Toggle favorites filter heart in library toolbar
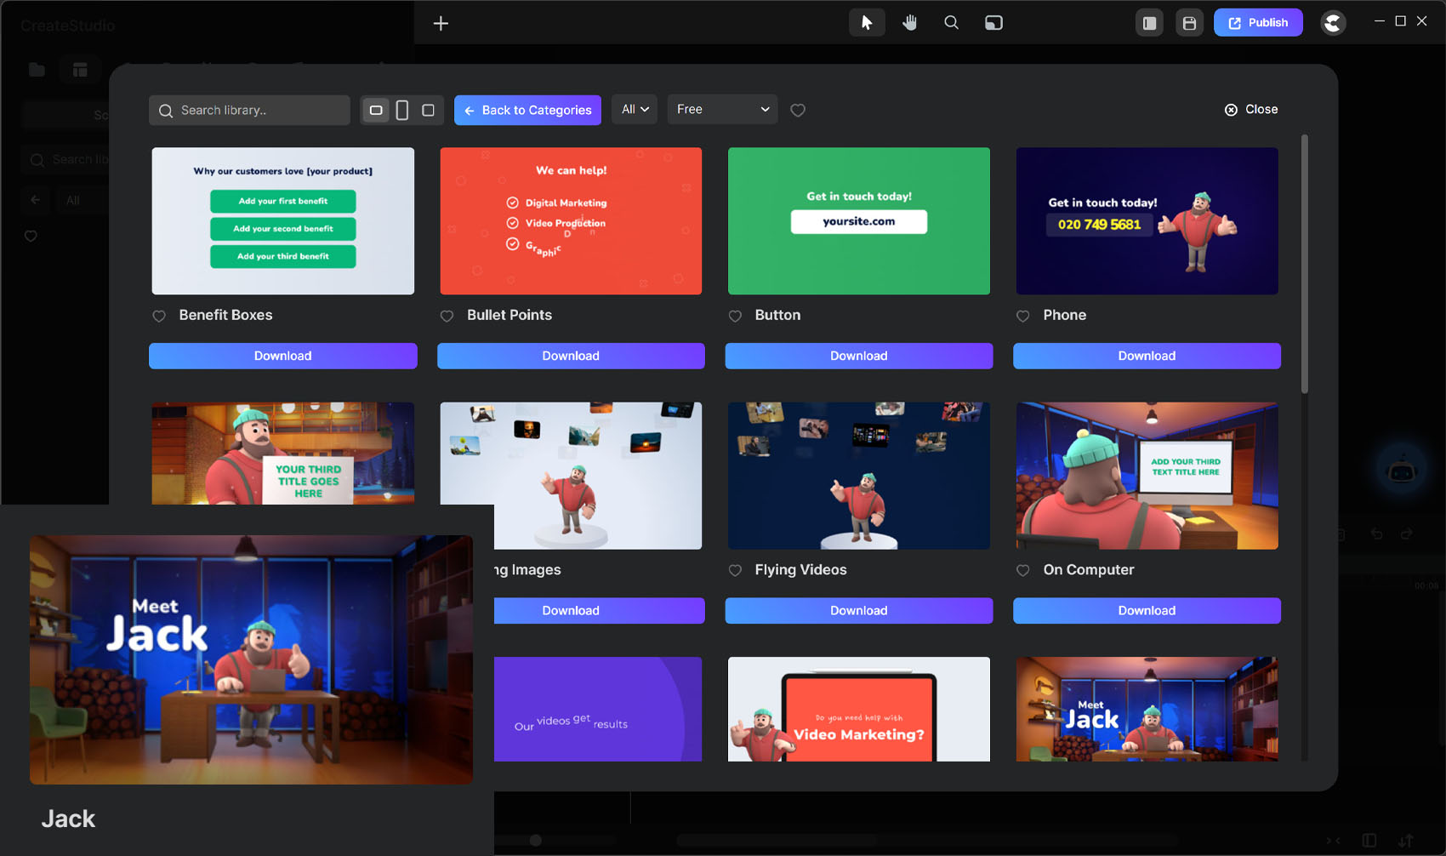The height and width of the screenshot is (856, 1446). pyautogui.click(x=798, y=110)
